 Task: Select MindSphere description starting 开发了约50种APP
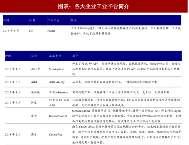(126, 69)
